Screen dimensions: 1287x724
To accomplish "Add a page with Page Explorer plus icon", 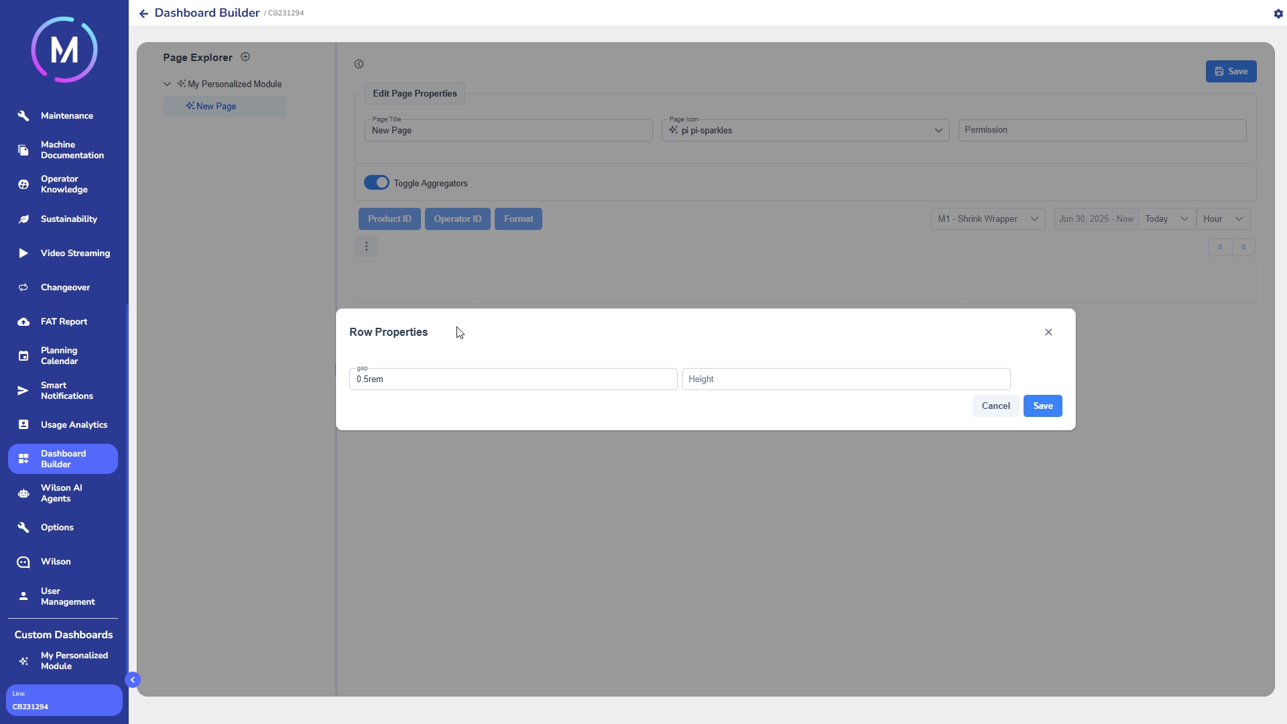I will click(245, 57).
